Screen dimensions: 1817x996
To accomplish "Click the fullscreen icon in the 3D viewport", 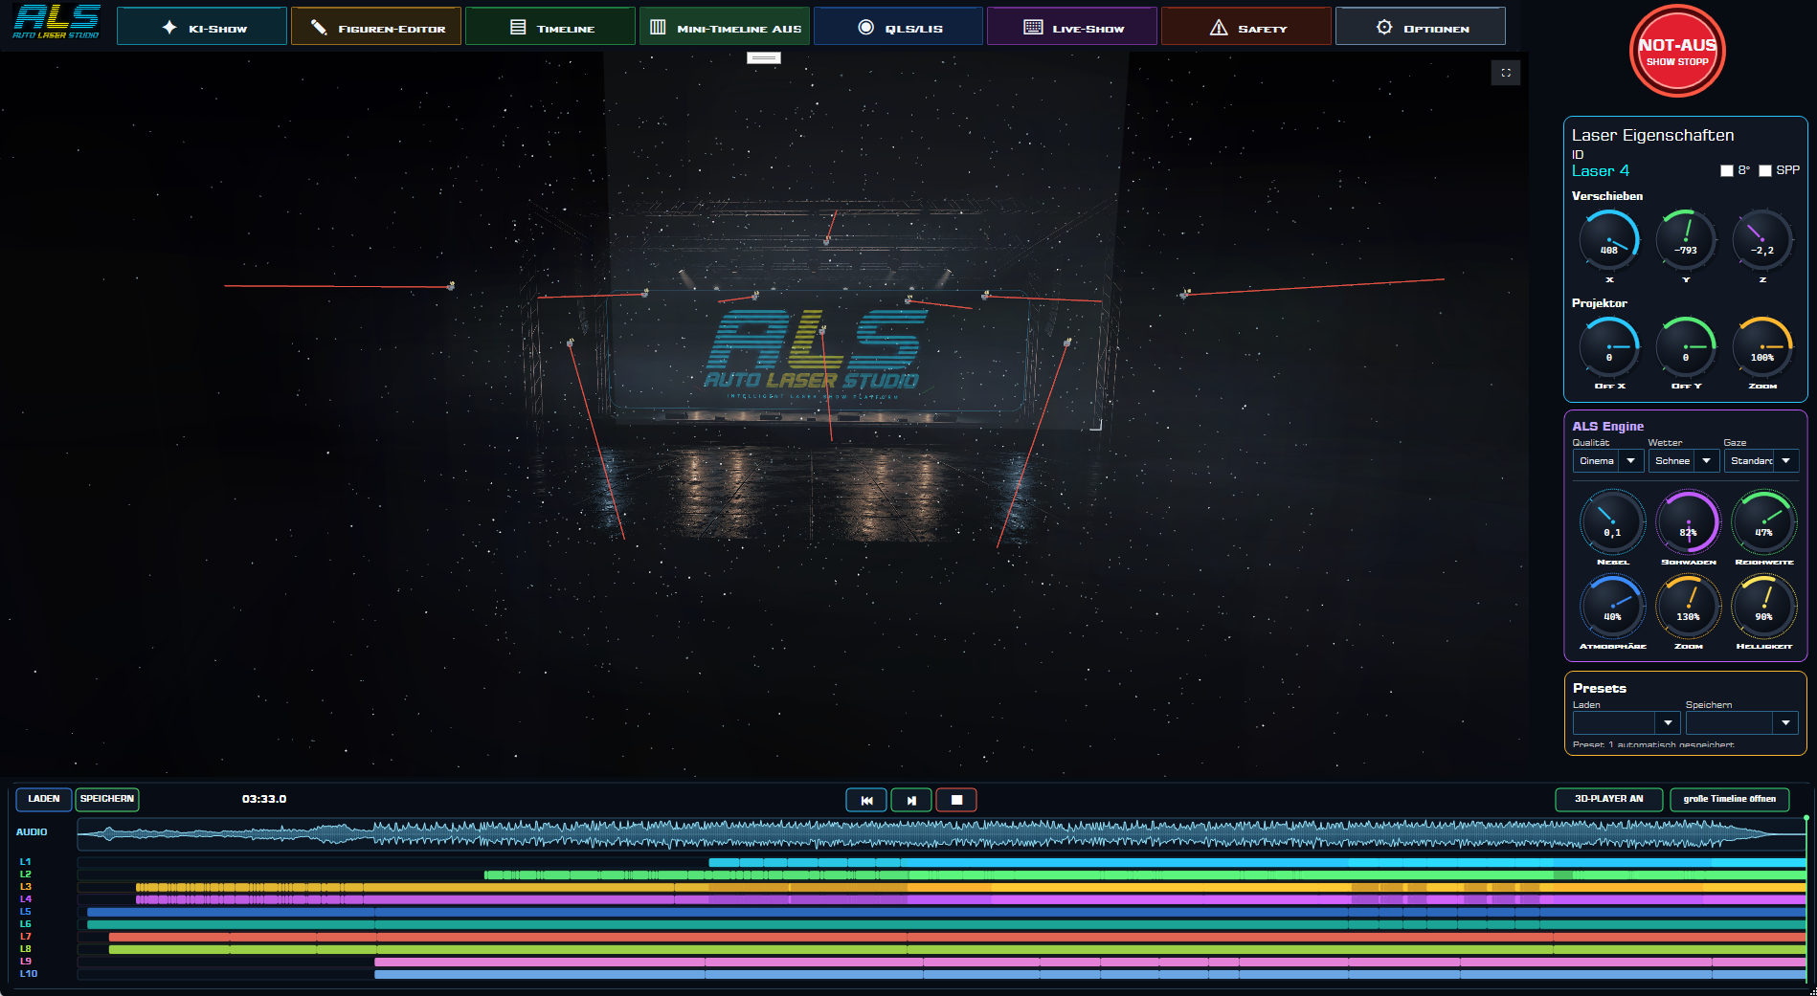I will tap(1506, 73).
